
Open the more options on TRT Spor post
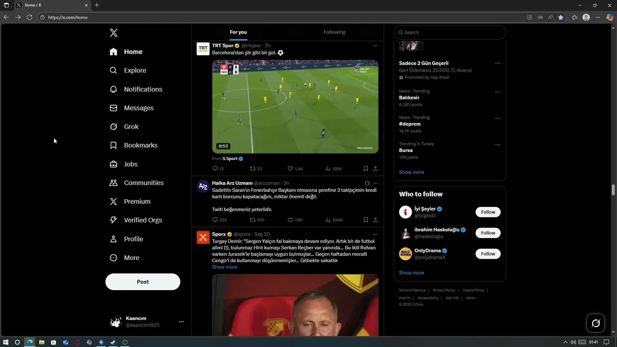click(x=376, y=46)
